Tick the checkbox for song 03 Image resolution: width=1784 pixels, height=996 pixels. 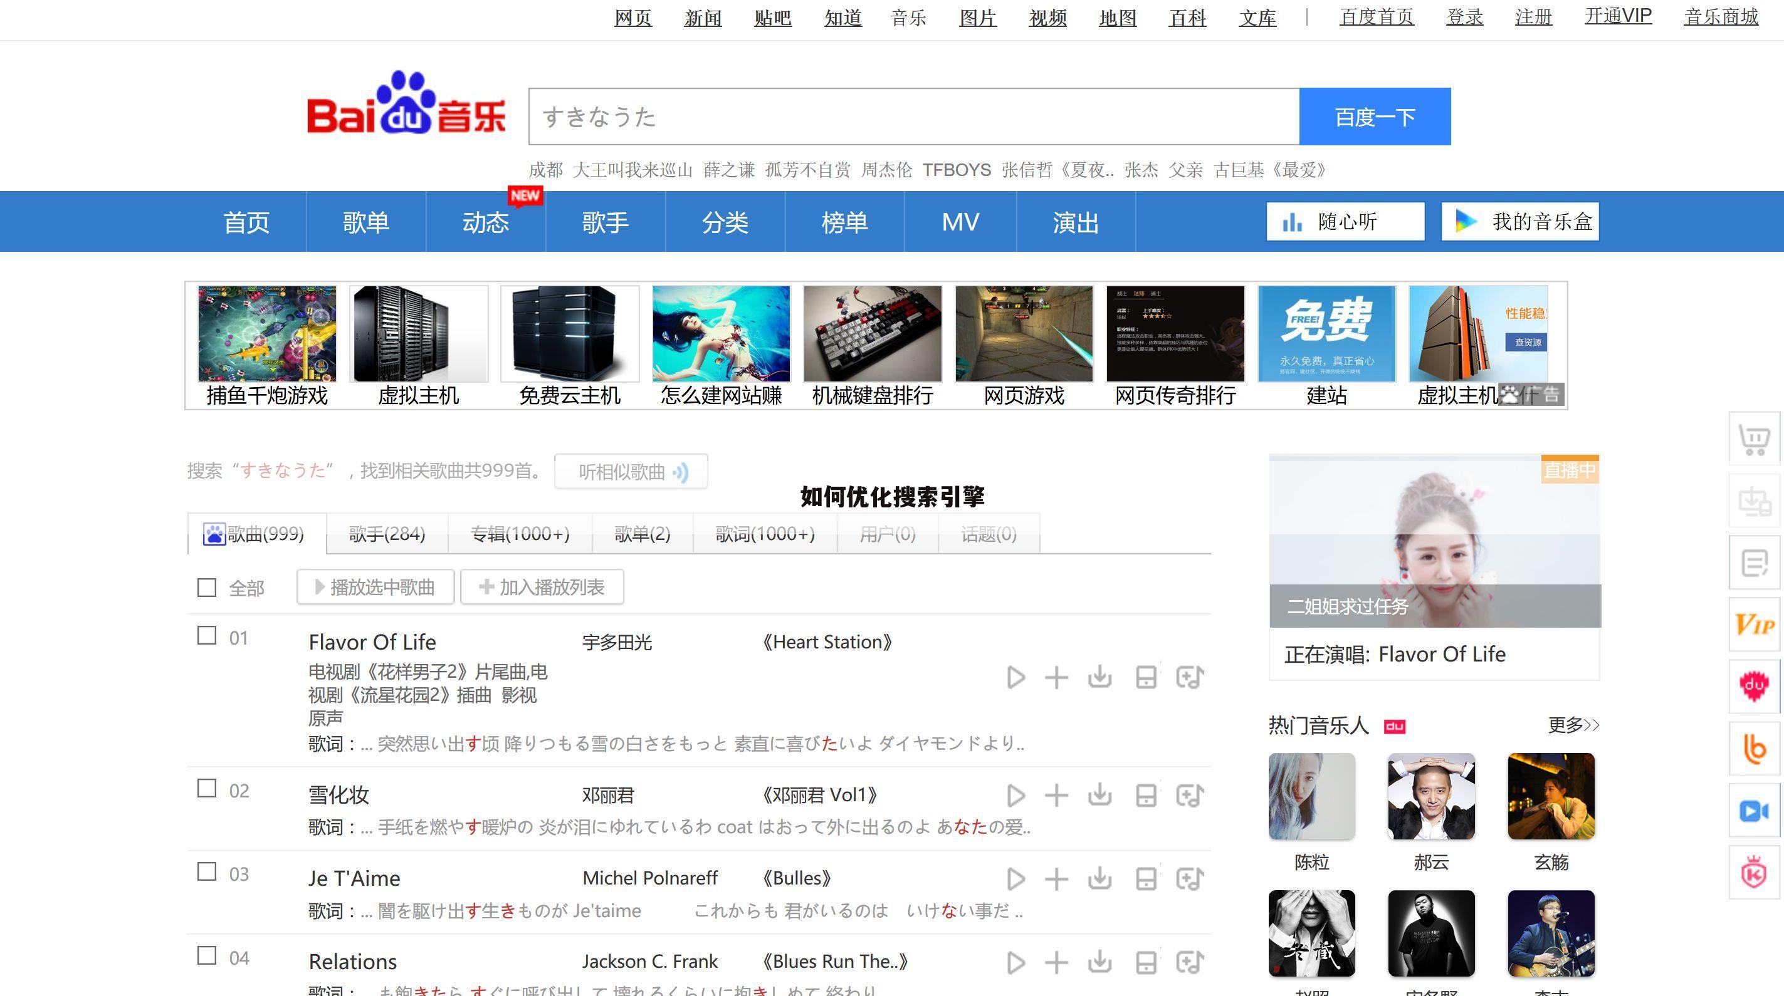tap(207, 871)
